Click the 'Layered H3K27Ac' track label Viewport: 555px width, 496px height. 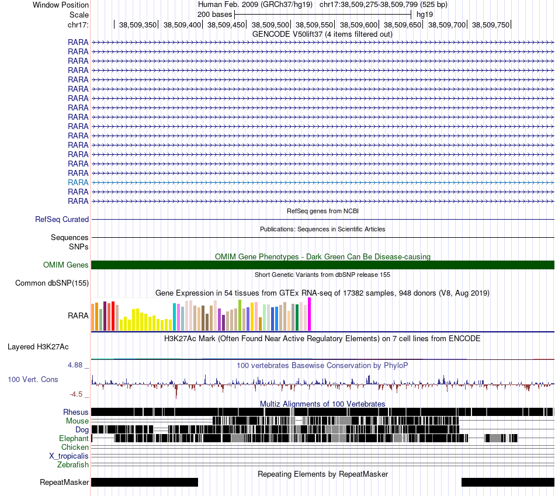(x=38, y=347)
